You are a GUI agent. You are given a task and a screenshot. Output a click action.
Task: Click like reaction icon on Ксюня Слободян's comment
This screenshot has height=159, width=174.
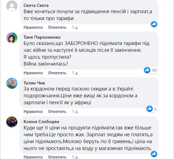[x=154, y=153]
